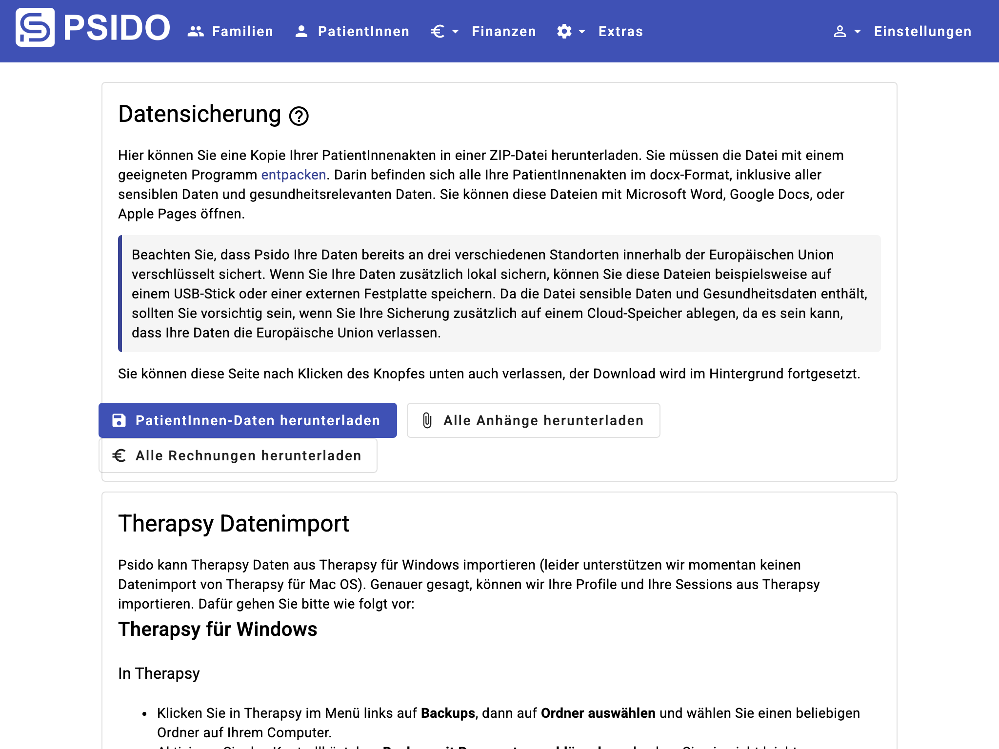This screenshot has width=999, height=749.
Task: Click the Familien group icon
Action: coord(196,32)
